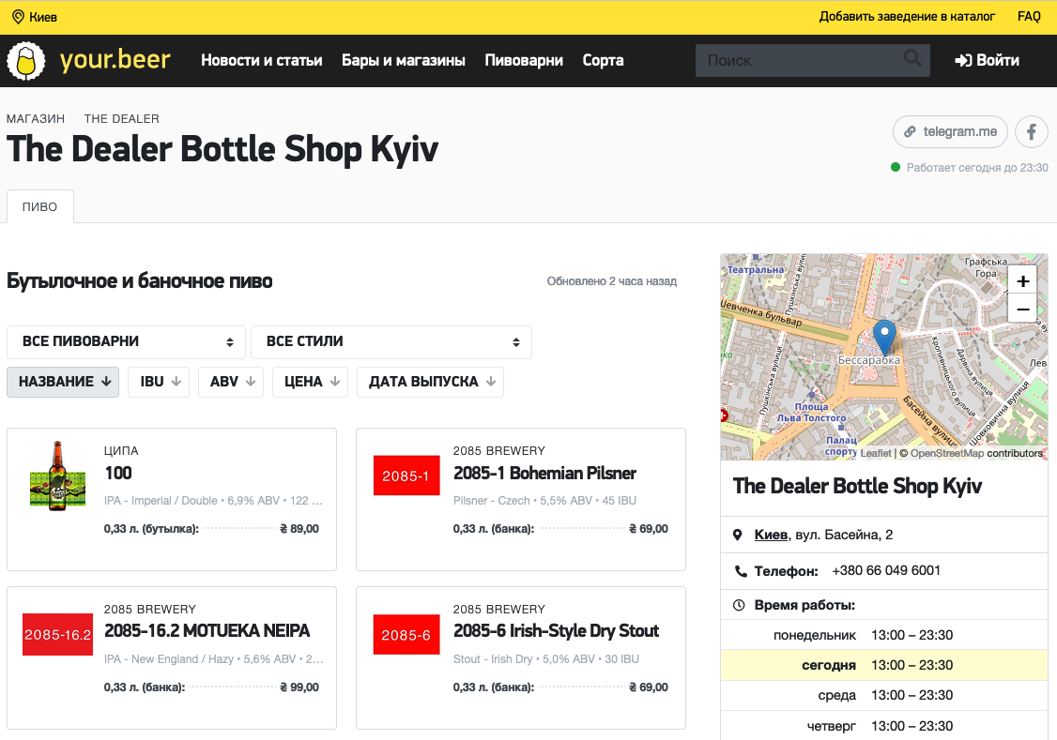The height and width of the screenshot is (740, 1057).
Task: Sort beers by Цена
Action: (310, 382)
